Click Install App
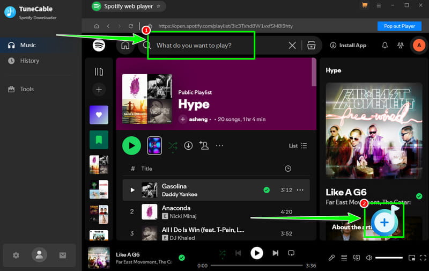The height and width of the screenshot is (271, 429). click(x=348, y=46)
